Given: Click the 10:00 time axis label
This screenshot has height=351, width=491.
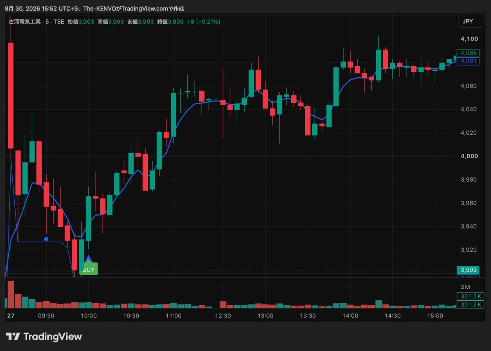Looking at the screenshot, I should [x=89, y=316].
